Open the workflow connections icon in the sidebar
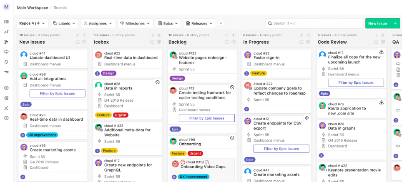The image size is (402, 182). (x=6, y=72)
